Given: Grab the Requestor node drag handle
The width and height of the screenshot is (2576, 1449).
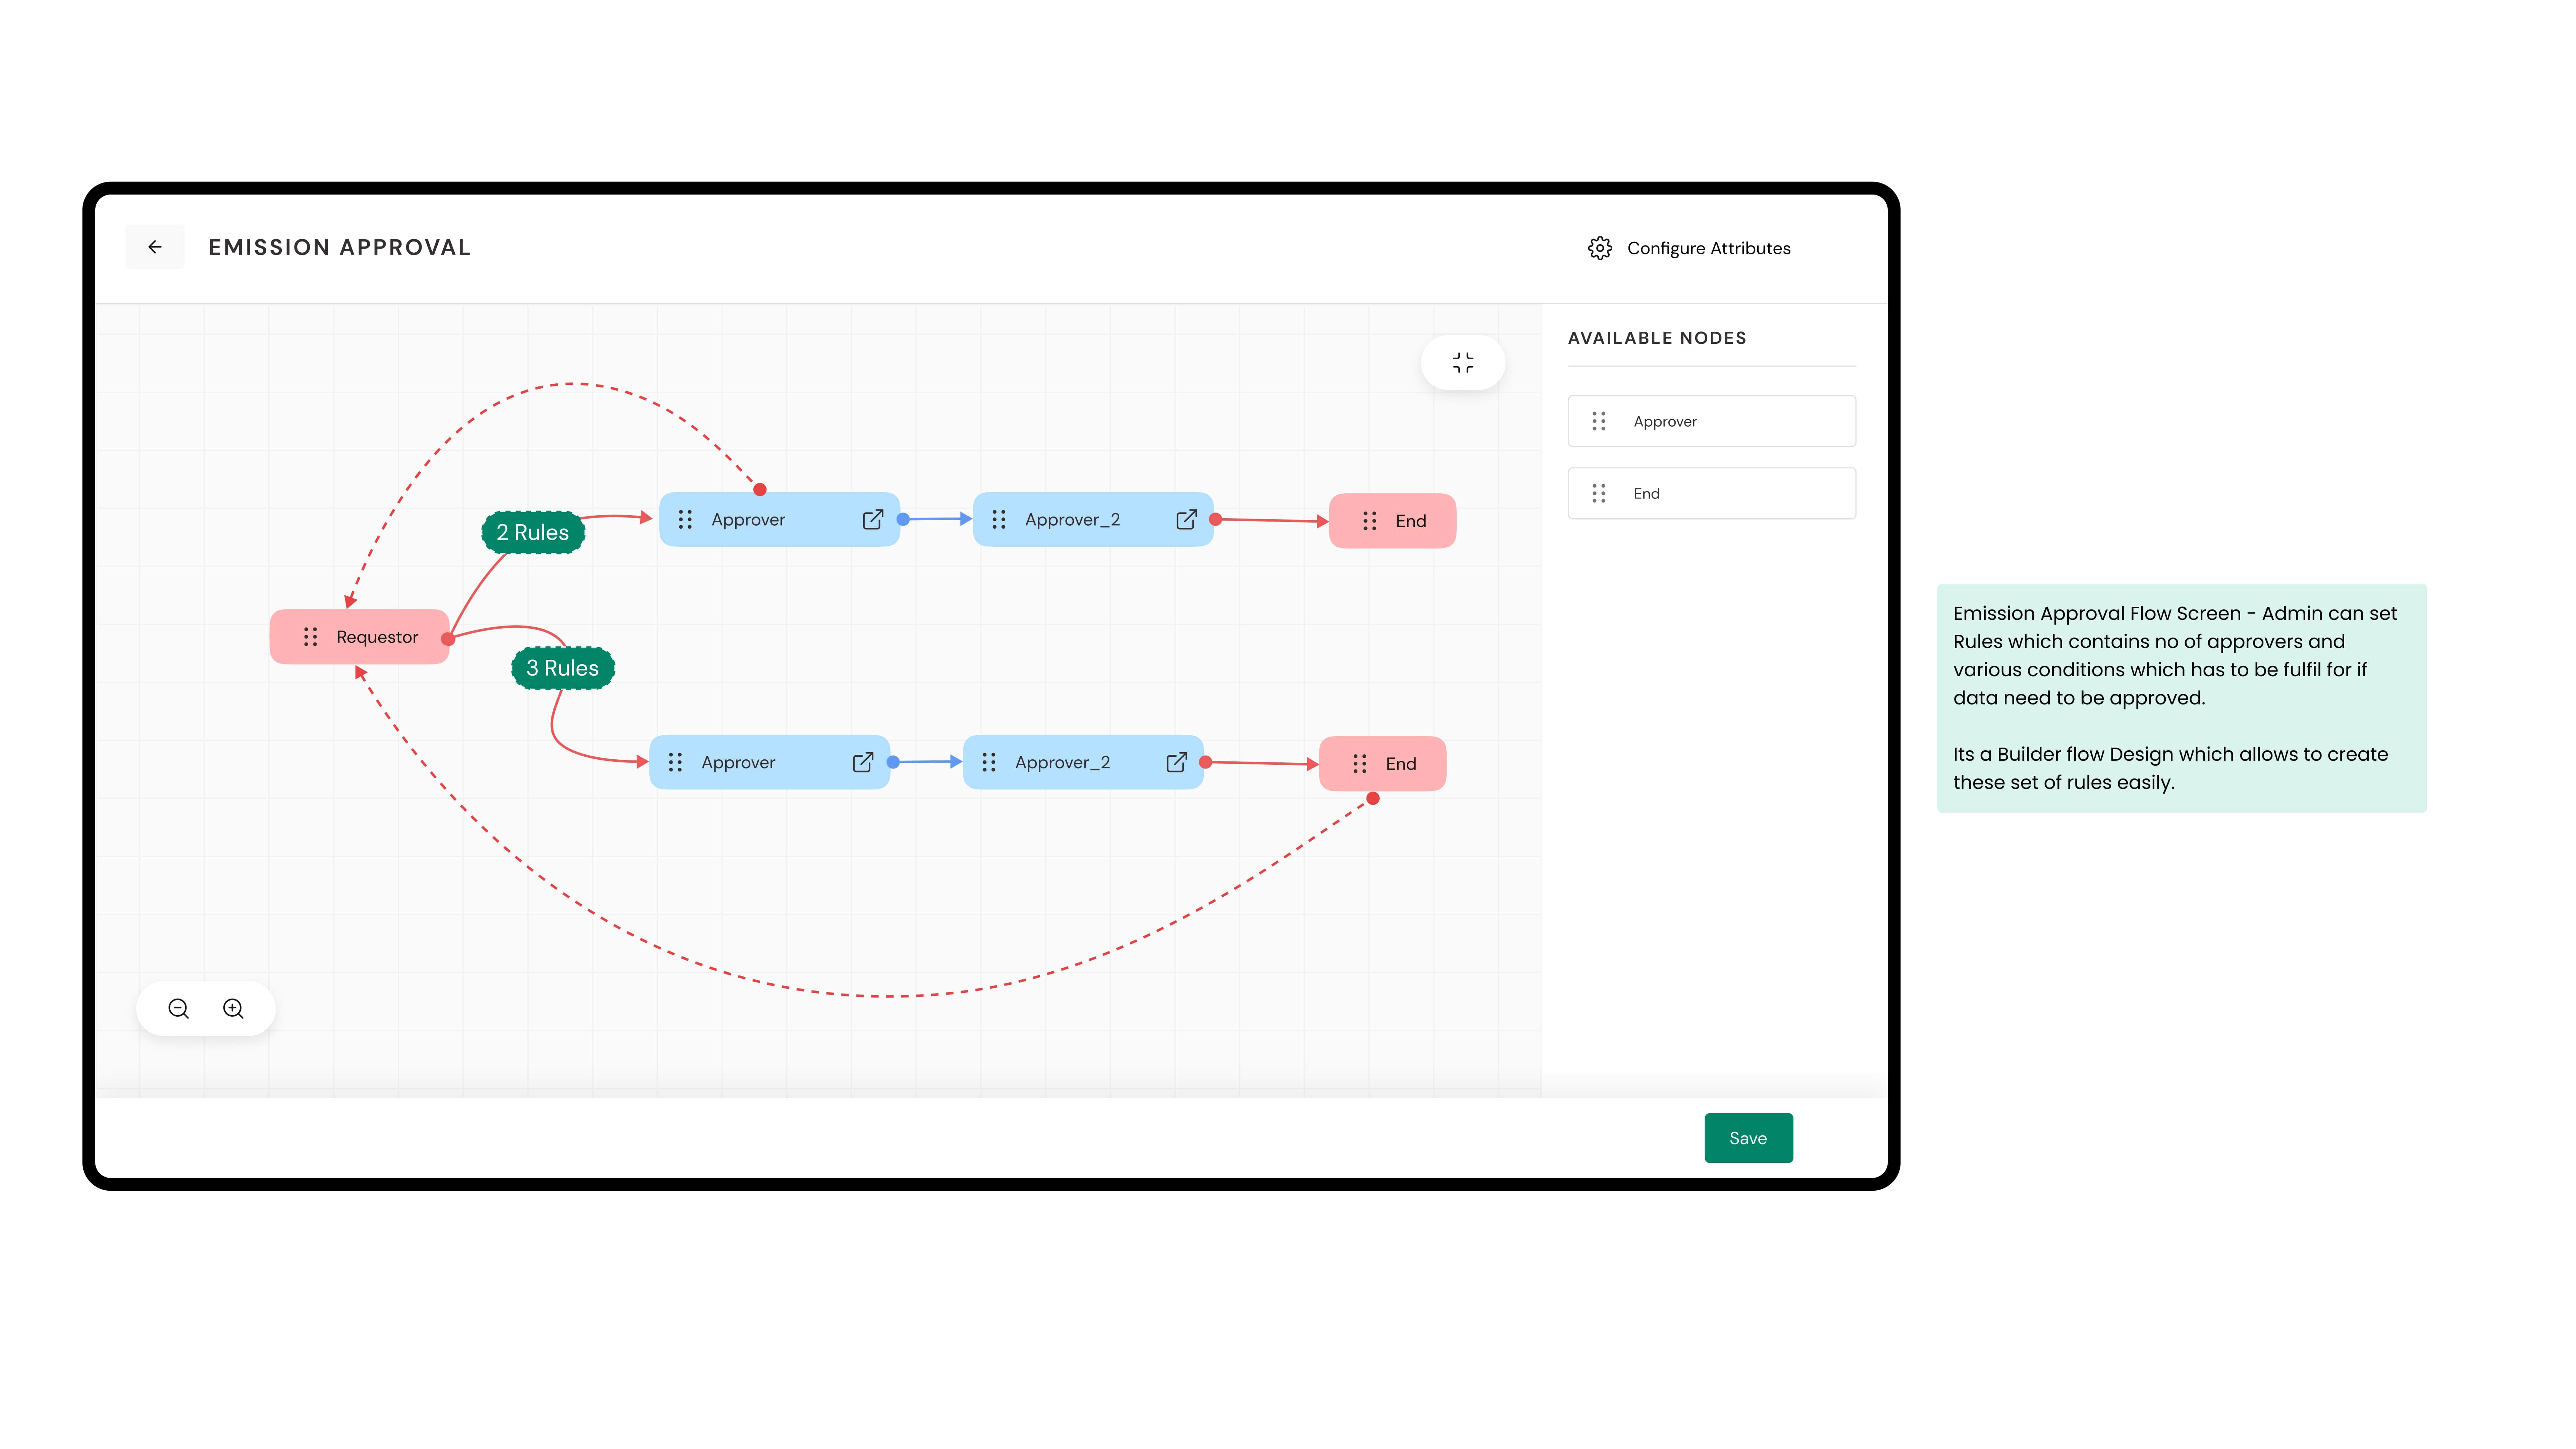Looking at the screenshot, I should tap(311, 637).
